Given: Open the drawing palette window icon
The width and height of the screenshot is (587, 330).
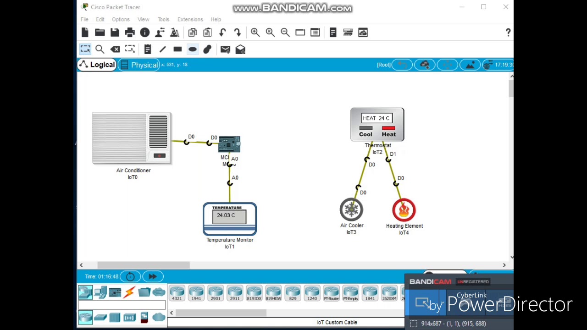Looking at the screenshot, I should (x=300, y=33).
